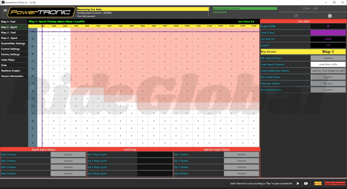Click the stop live data icon
Viewport: 347px width, 189px height.
click(x=330, y=16)
